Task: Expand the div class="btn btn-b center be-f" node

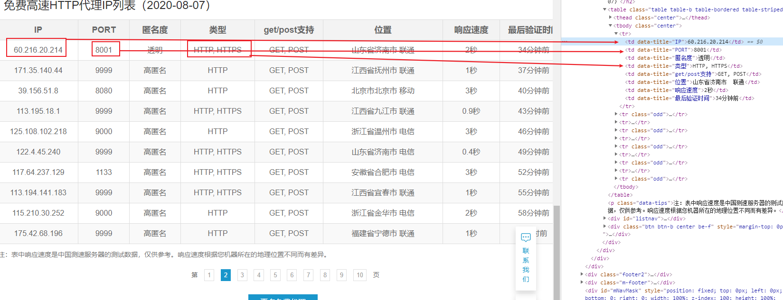Action: (x=604, y=227)
